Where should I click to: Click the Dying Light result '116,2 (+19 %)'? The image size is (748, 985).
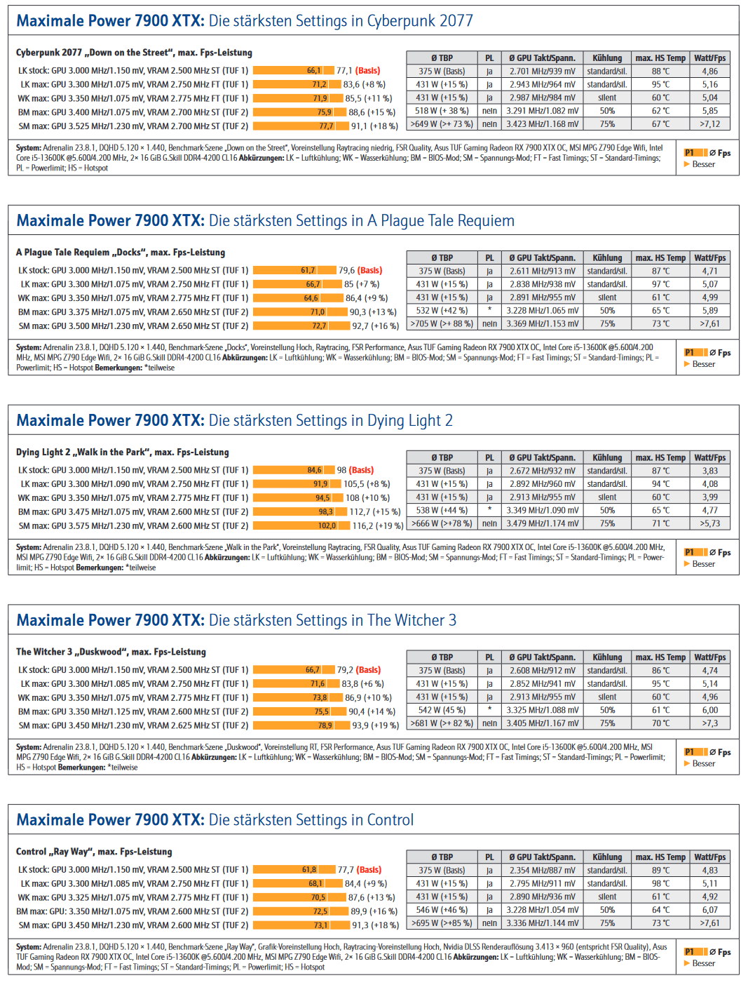click(x=378, y=526)
